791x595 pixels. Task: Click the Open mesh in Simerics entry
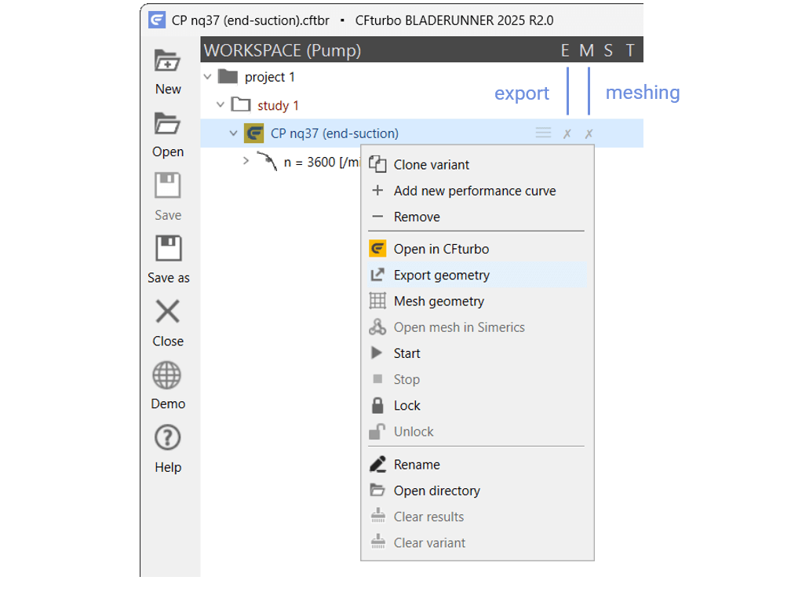point(477,327)
